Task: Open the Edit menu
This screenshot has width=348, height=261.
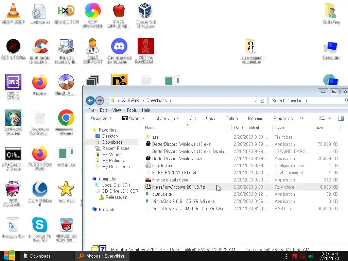Action: (103, 110)
